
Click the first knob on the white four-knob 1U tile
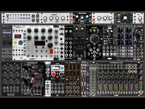tap(45, 18)
